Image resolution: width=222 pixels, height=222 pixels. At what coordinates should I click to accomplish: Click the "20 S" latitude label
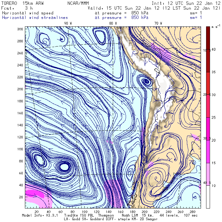pos(207,94)
